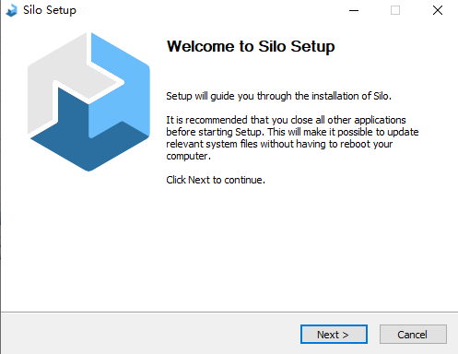Click "before starting Setup" in the paragraph
458x354 pixels.
pyautogui.click(x=215, y=132)
